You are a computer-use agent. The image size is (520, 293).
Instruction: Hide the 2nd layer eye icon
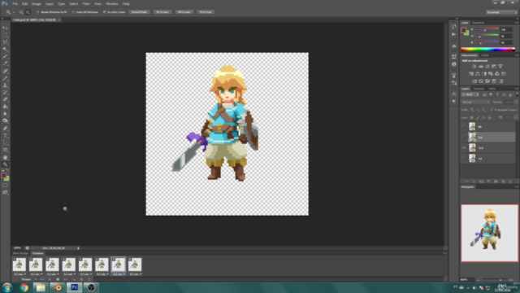(464, 148)
